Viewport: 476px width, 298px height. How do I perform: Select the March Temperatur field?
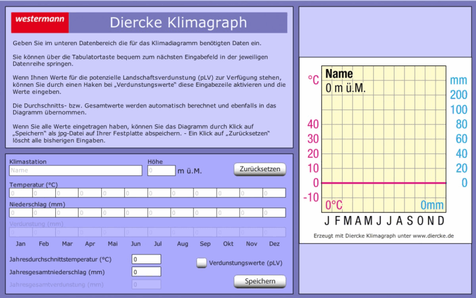[x=67, y=193]
